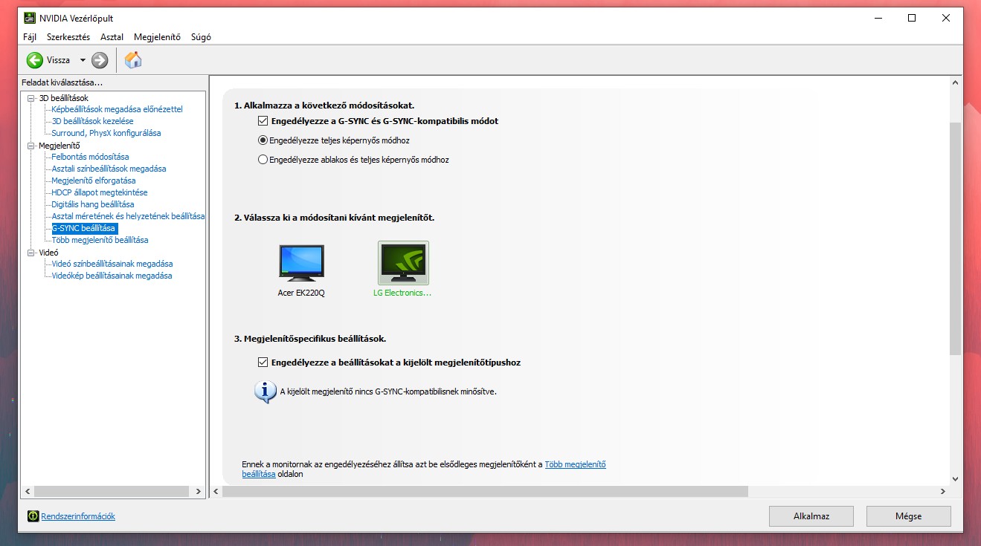Select the LG Electronics monitor icon

(x=403, y=263)
